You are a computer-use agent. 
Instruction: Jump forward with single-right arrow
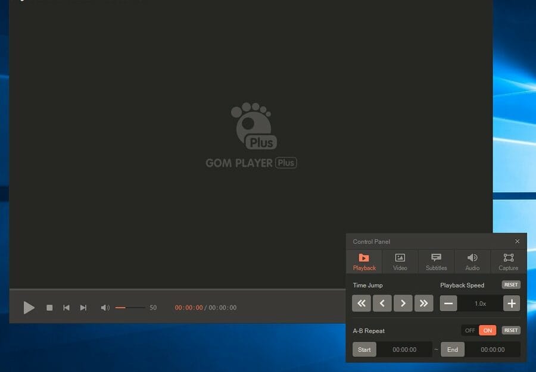[403, 304]
